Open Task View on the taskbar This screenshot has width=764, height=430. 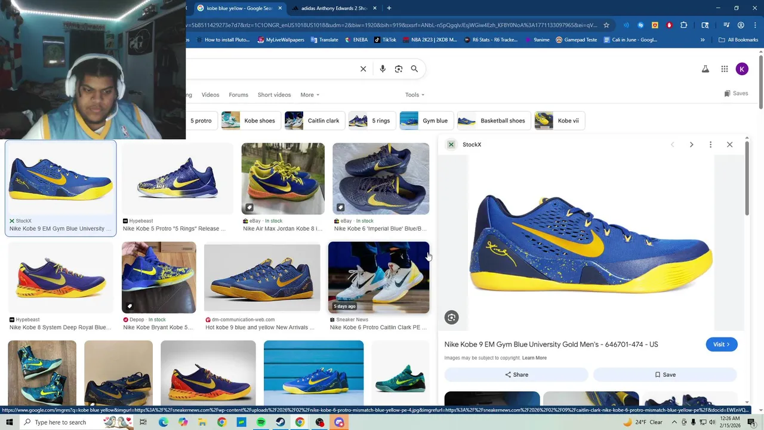tap(143, 422)
